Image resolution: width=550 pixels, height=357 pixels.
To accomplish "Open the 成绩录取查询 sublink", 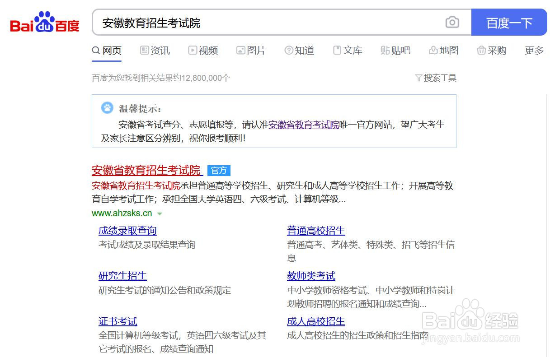I will point(127,231).
